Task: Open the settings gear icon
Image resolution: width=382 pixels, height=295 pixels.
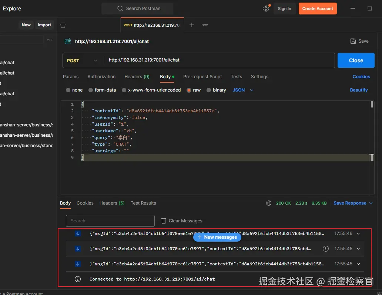Action: tap(266, 9)
